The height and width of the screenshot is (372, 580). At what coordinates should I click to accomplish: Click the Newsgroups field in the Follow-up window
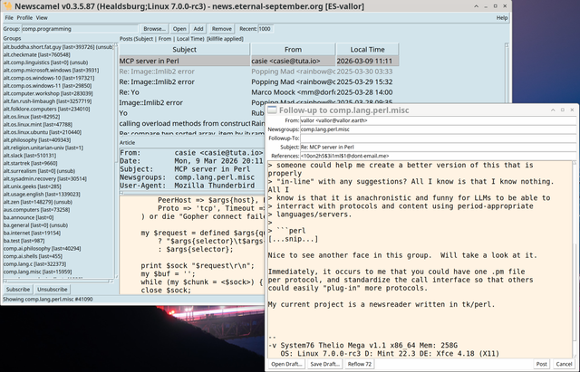pyautogui.click(x=438, y=129)
